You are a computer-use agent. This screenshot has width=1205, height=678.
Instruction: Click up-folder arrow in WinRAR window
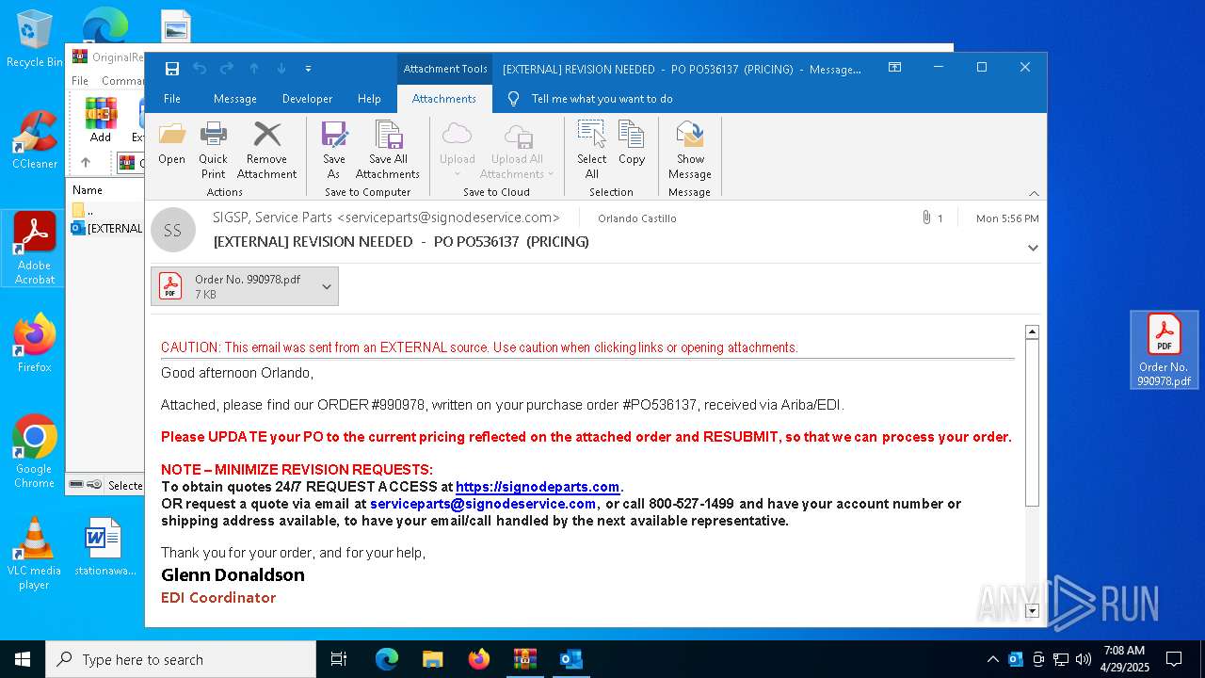tap(86, 162)
